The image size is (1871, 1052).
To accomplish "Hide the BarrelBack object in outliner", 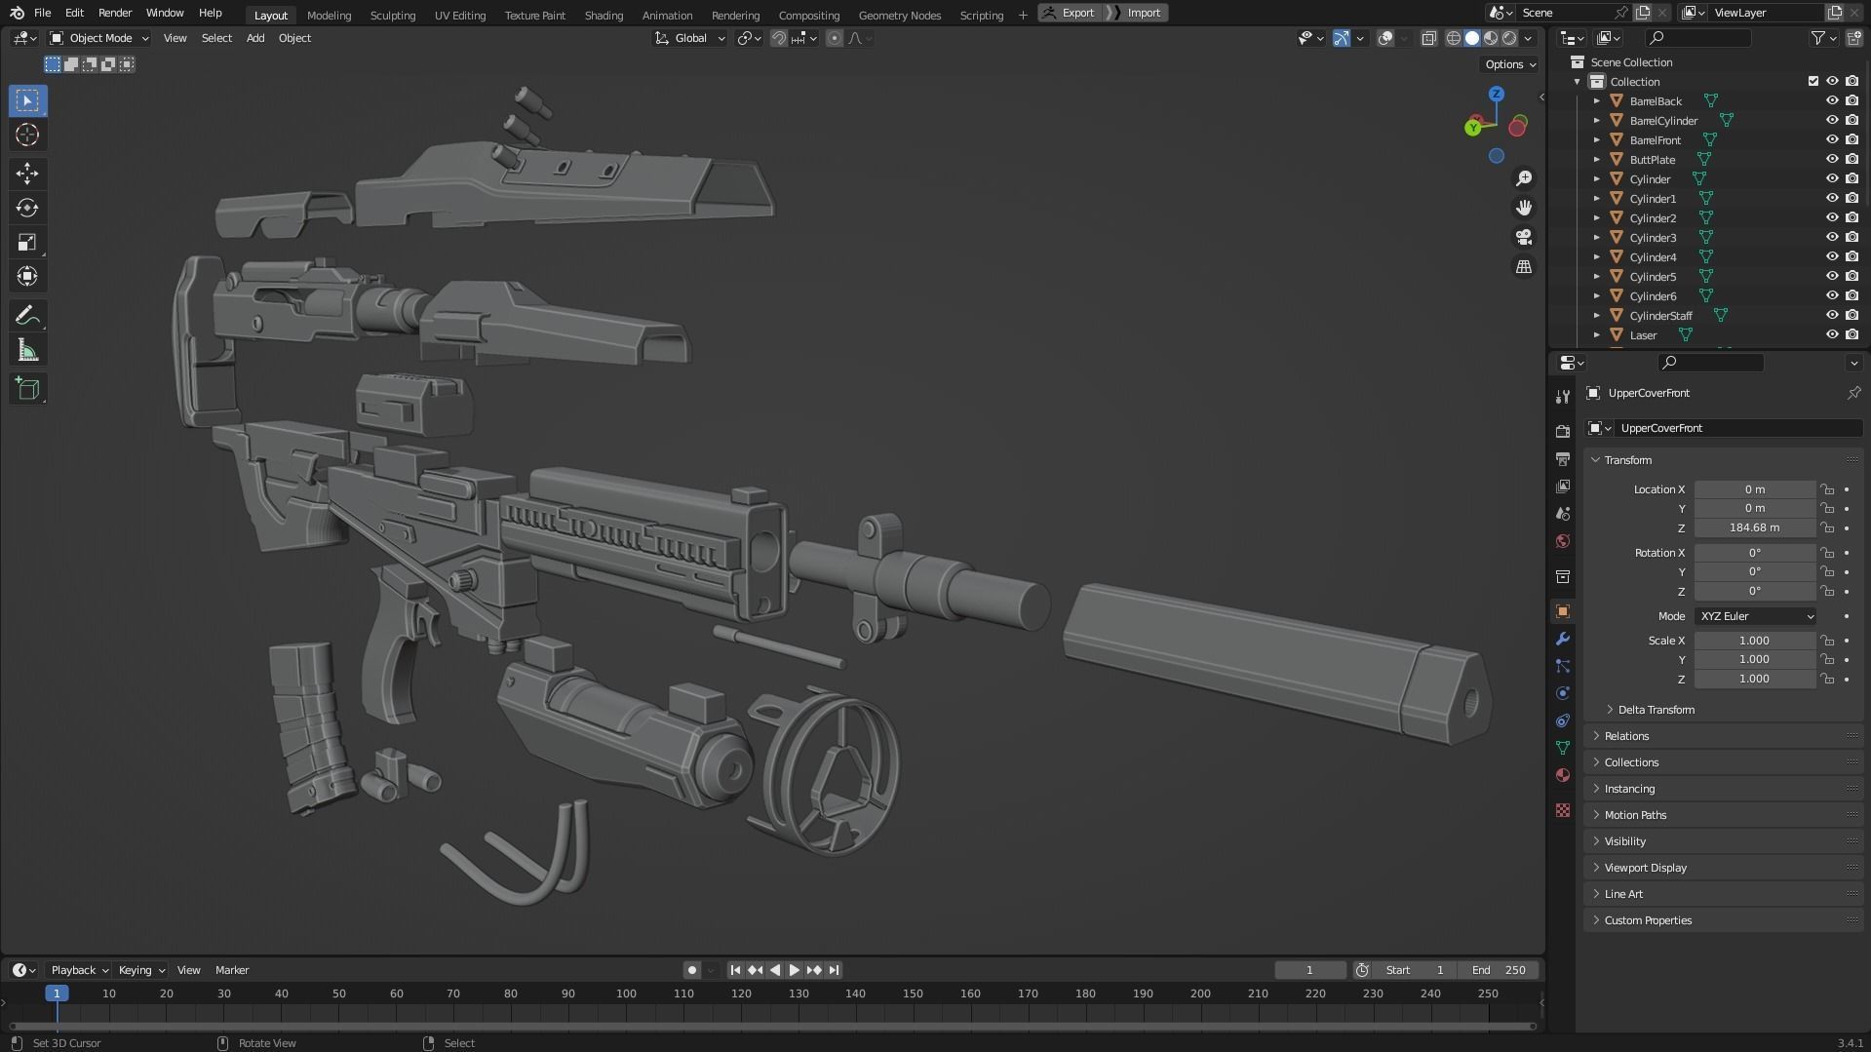I will tap(1832, 100).
